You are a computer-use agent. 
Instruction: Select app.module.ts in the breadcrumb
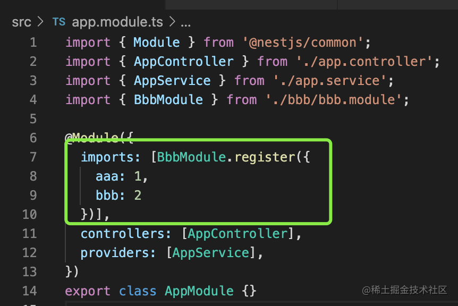tap(118, 22)
